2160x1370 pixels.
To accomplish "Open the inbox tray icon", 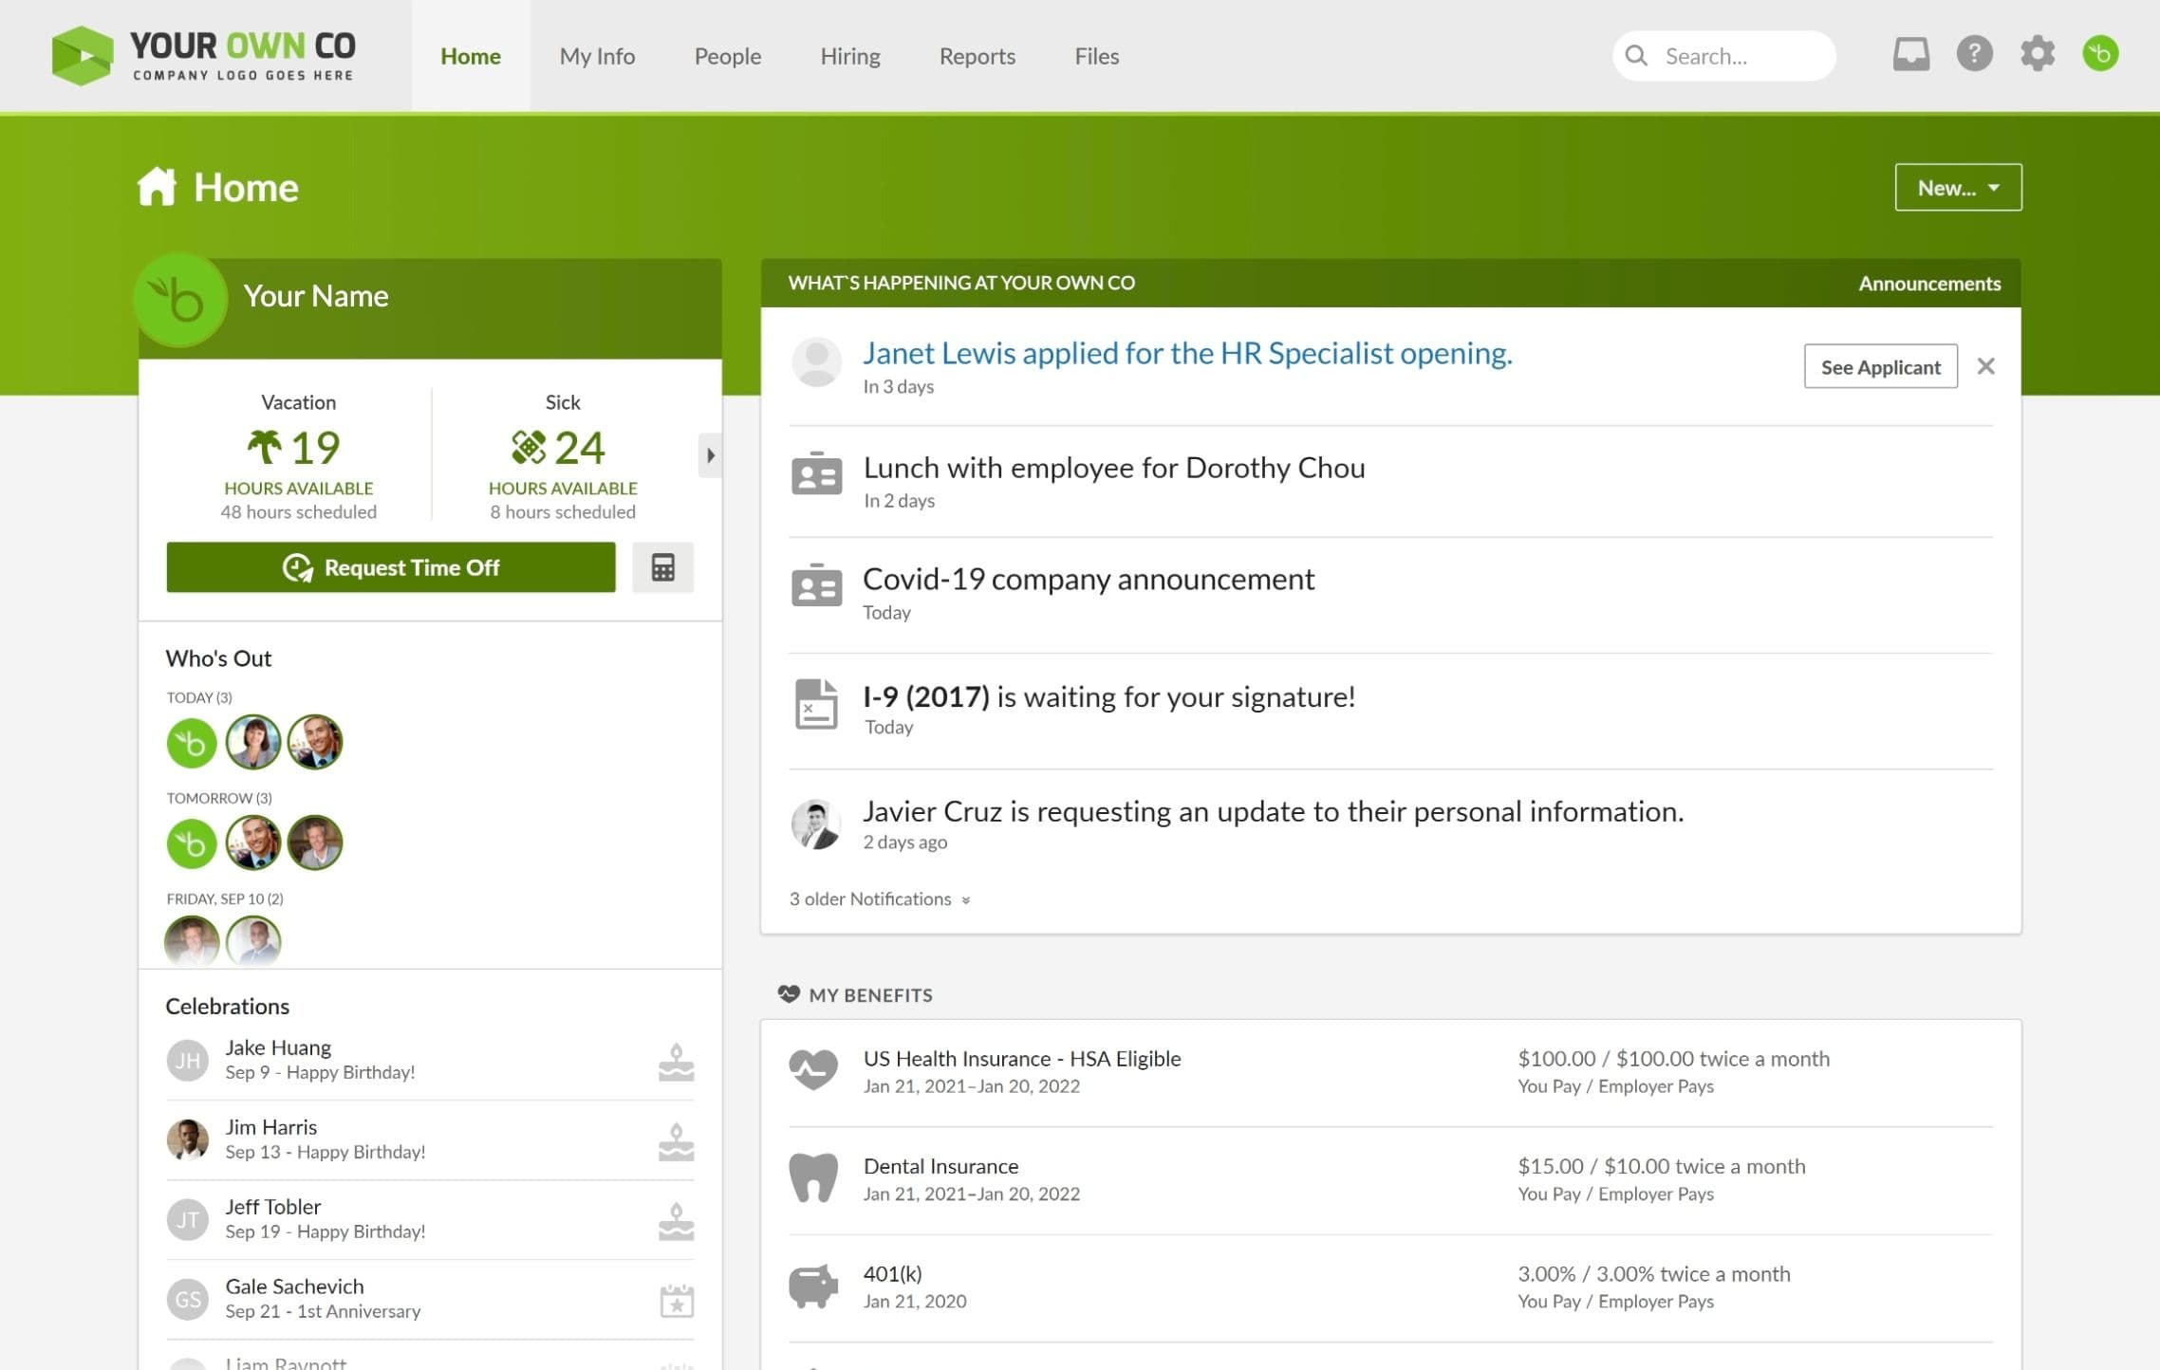I will click(1910, 54).
